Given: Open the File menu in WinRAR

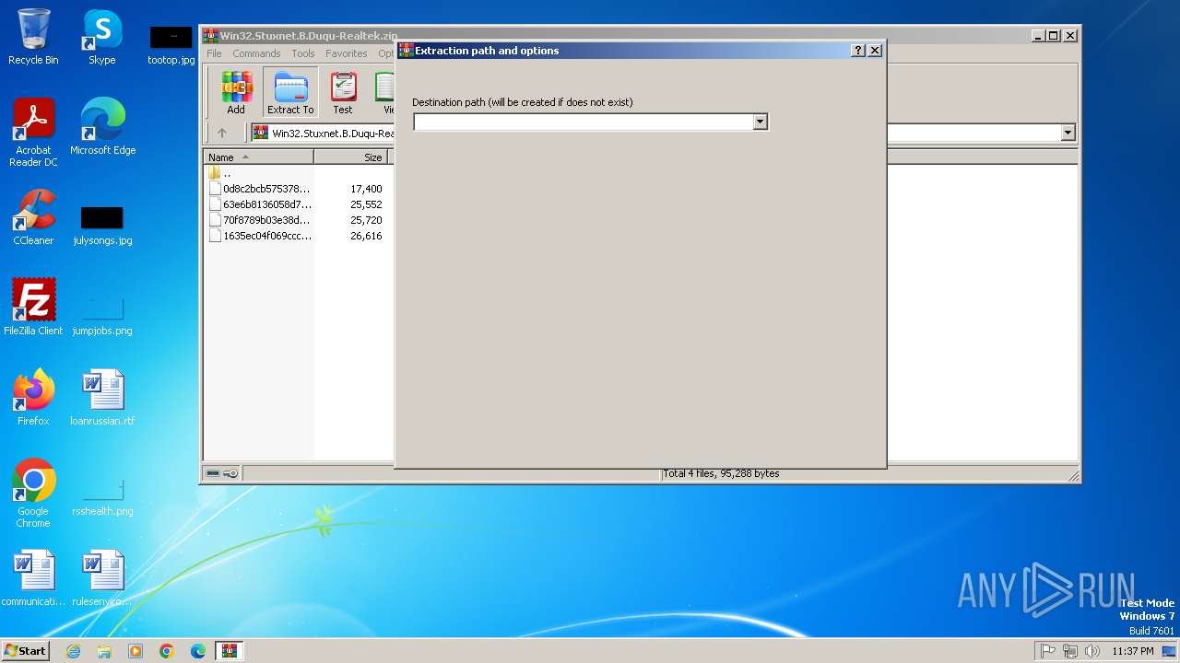Looking at the screenshot, I should coord(214,53).
